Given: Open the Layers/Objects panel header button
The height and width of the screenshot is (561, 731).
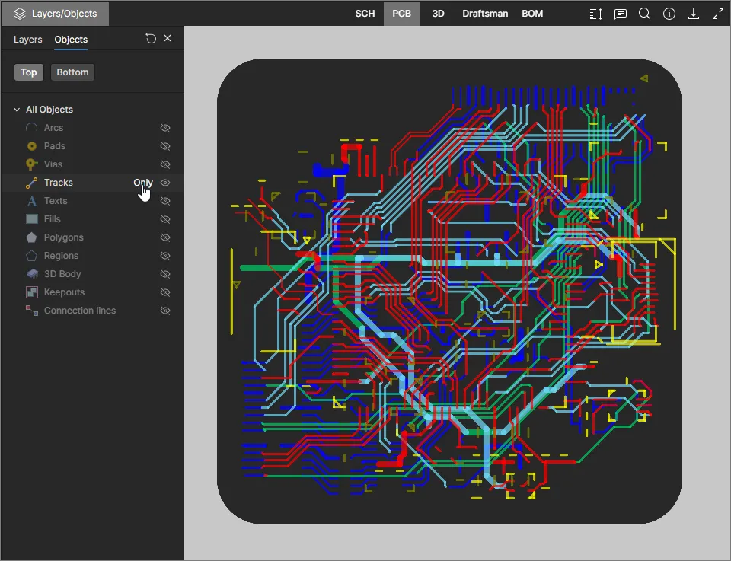Looking at the screenshot, I should [x=55, y=14].
